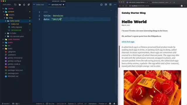Viewport: 187px width, 105px height.
Task: Expand the .cache folder
Action: (3, 8)
